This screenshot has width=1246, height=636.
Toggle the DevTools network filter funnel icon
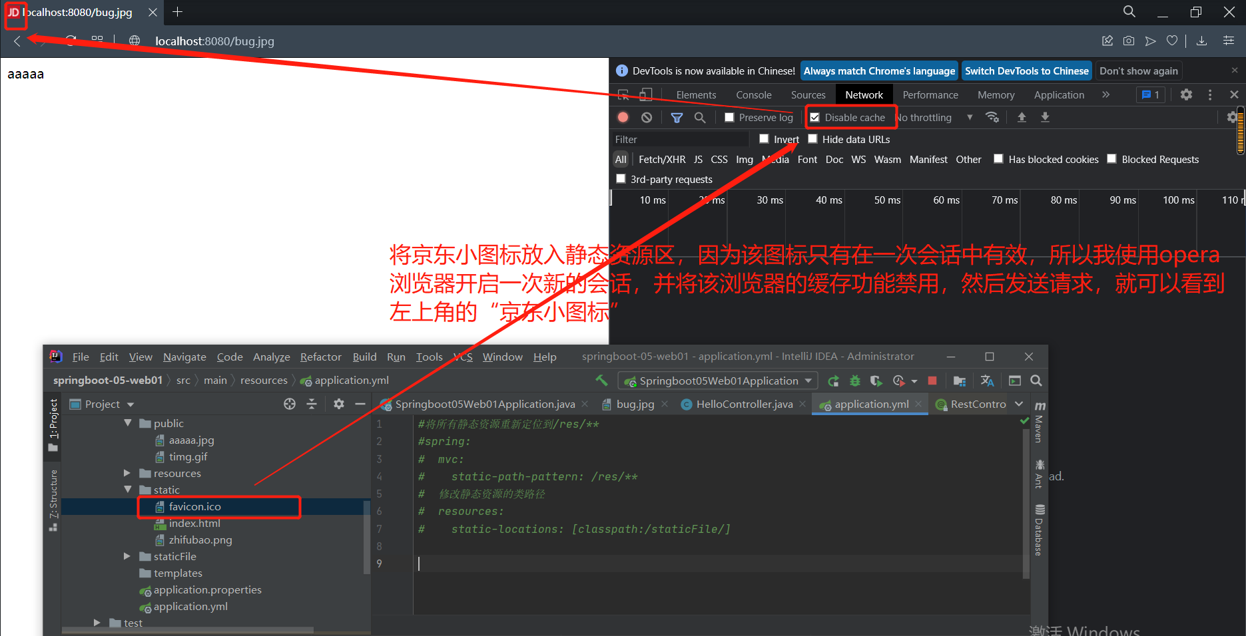[677, 117]
